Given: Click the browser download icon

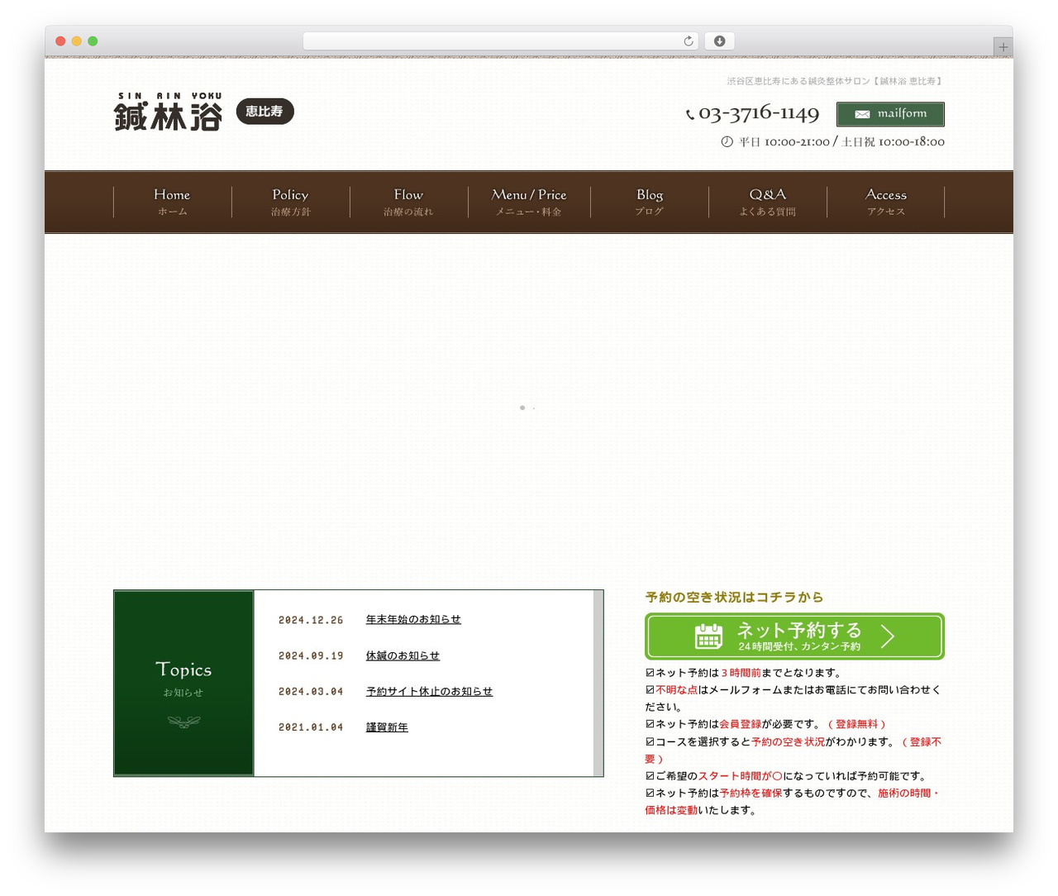Looking at the screenshot, I should (x=720, y=41).
